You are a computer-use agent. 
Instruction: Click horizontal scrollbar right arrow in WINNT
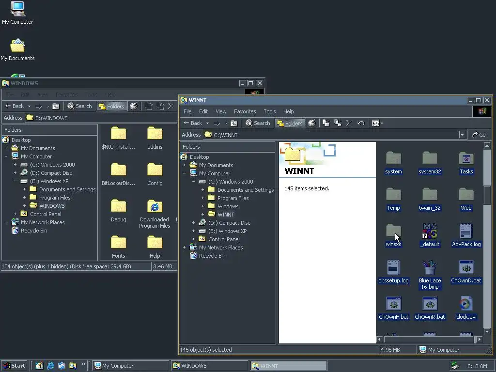click(479, 340)
